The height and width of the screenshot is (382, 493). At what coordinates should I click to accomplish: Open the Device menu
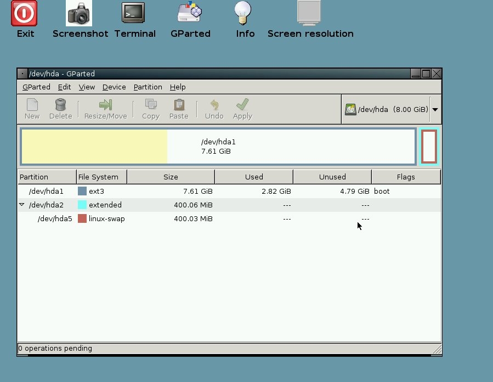point(114,87)
